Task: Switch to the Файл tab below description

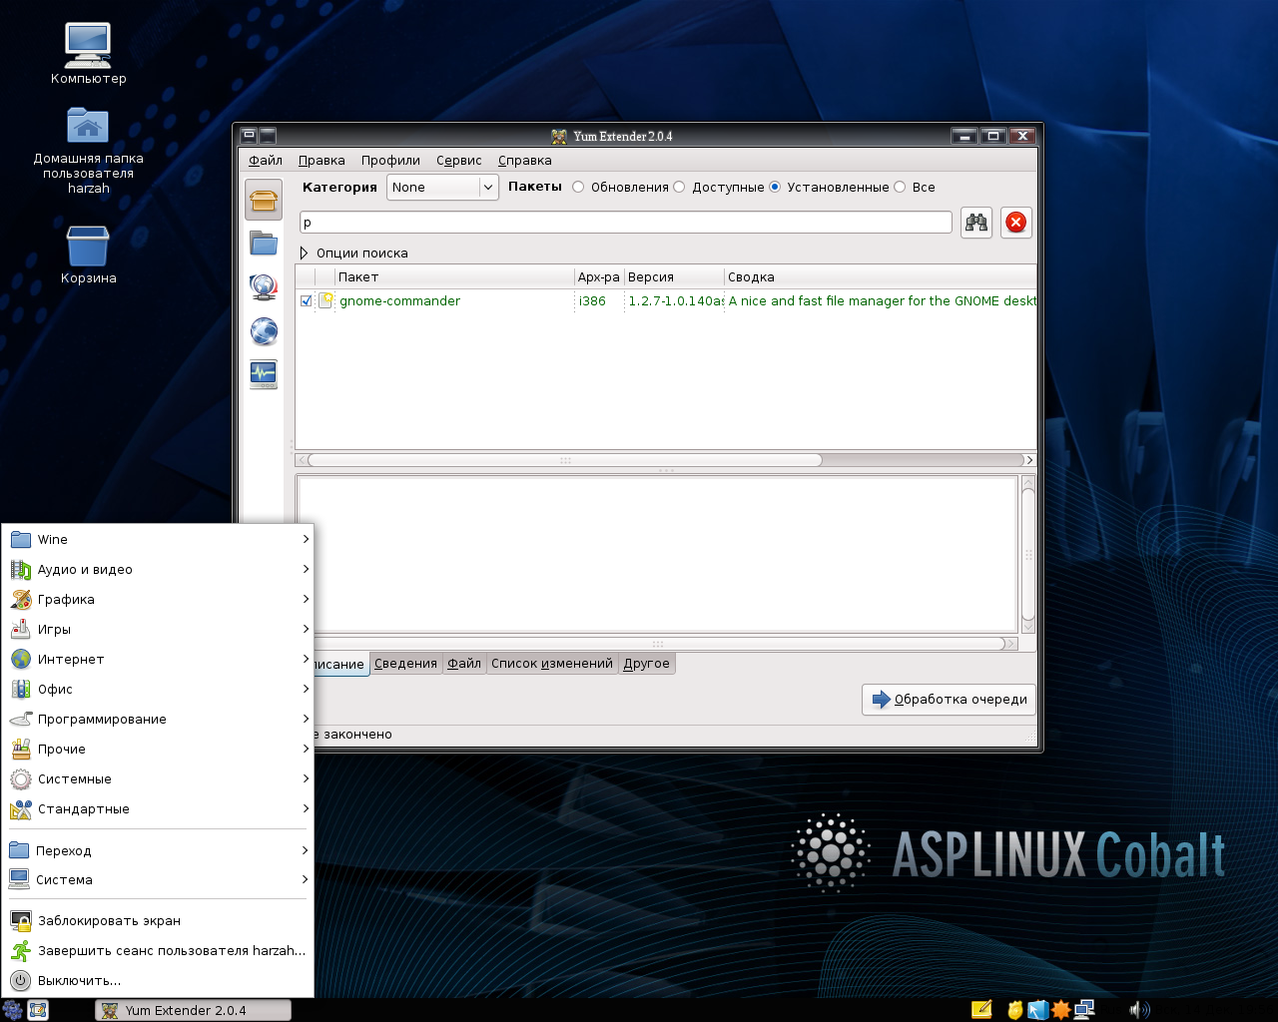Action: 464,663
